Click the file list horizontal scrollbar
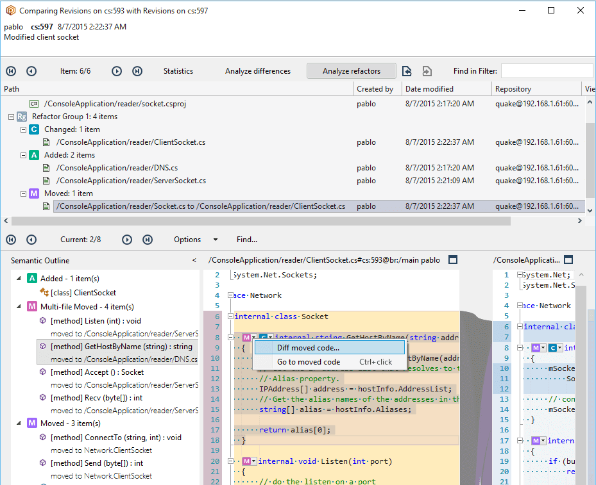596x485 pixels. pos(260,221)
